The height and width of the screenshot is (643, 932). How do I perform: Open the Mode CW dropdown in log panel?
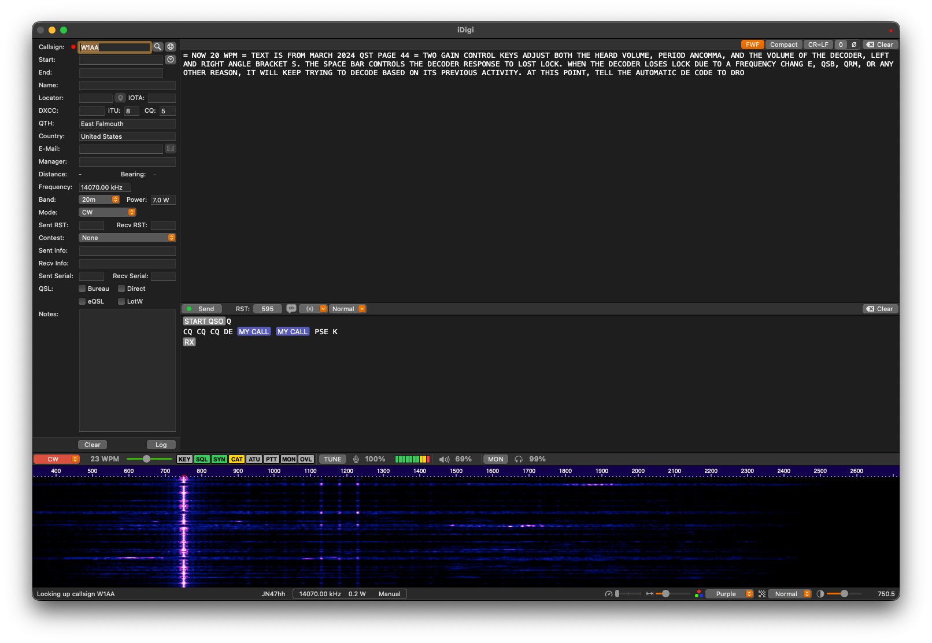(x=107, y=212)
